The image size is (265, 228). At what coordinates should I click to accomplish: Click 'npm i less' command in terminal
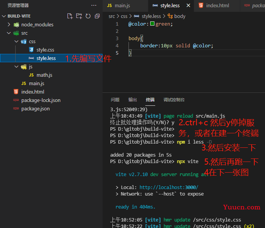[x=190, y=142]
